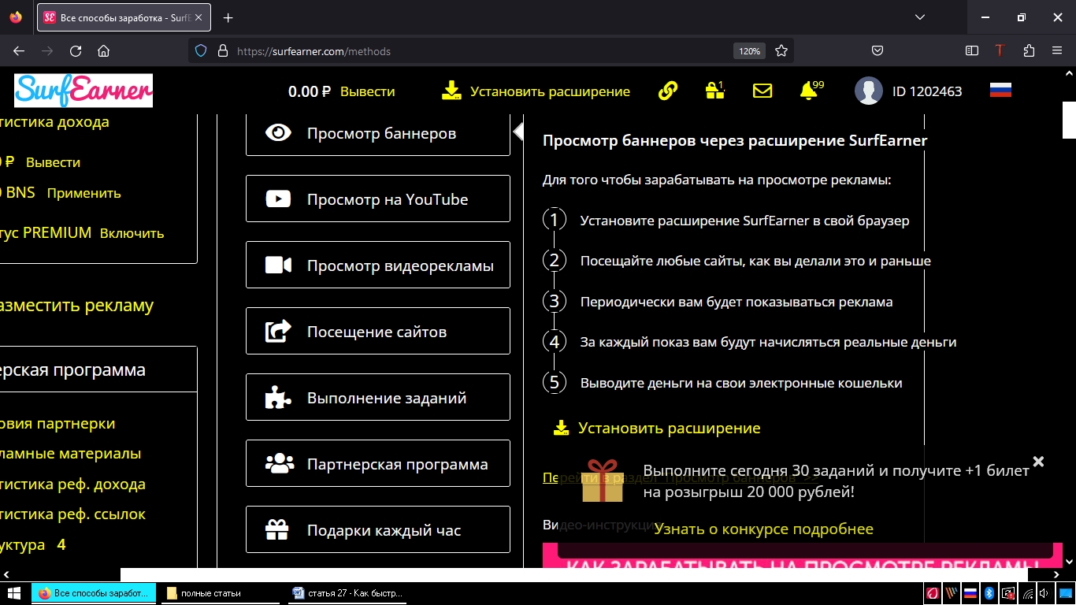Open the gifts icon with badge 1
This screenshot has width=1076, height=605.
tap(714, 91)
